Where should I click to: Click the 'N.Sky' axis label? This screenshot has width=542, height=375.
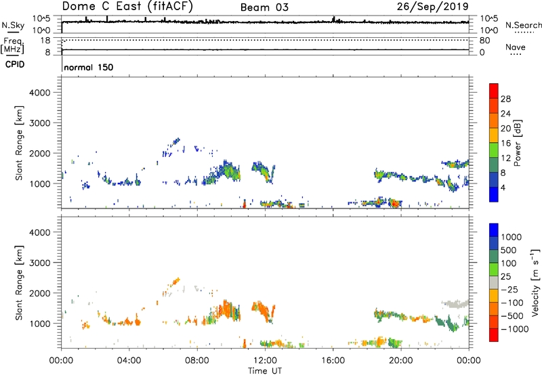(x=13, y=25)
